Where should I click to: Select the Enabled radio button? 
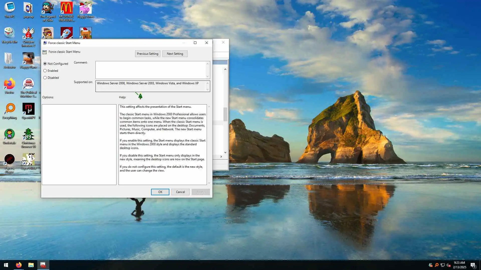click(x=45, y=71)
